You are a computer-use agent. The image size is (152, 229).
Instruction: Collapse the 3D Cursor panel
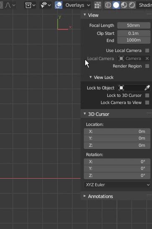coord(85,114)
